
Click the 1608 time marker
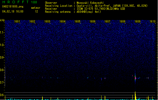[x=122, y=21]
